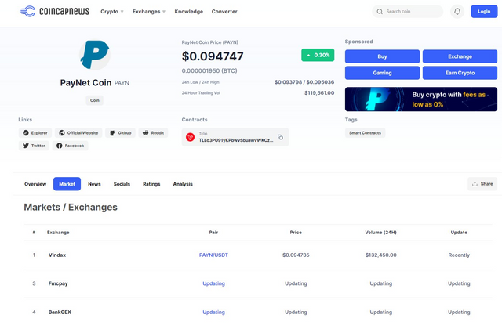Screen dimensions: 502x325
Task: Click the Exchange column header
Action: [58, 233]
